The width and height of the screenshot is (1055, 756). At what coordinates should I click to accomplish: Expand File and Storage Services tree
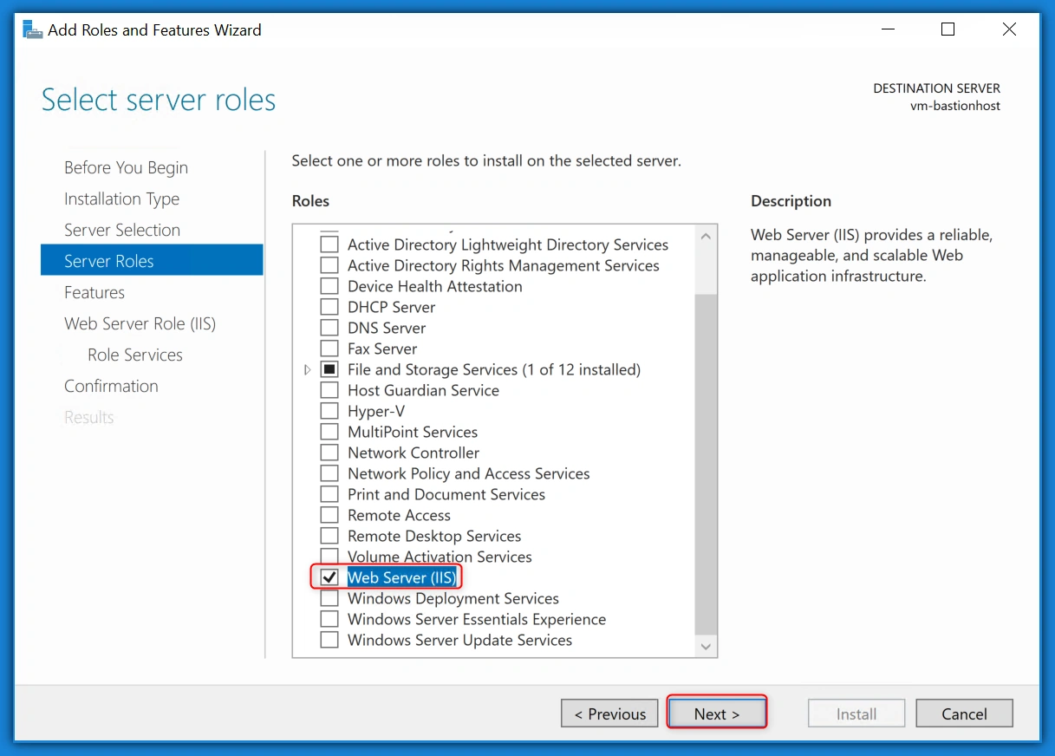pyautogui.click(x=308, y=370)
